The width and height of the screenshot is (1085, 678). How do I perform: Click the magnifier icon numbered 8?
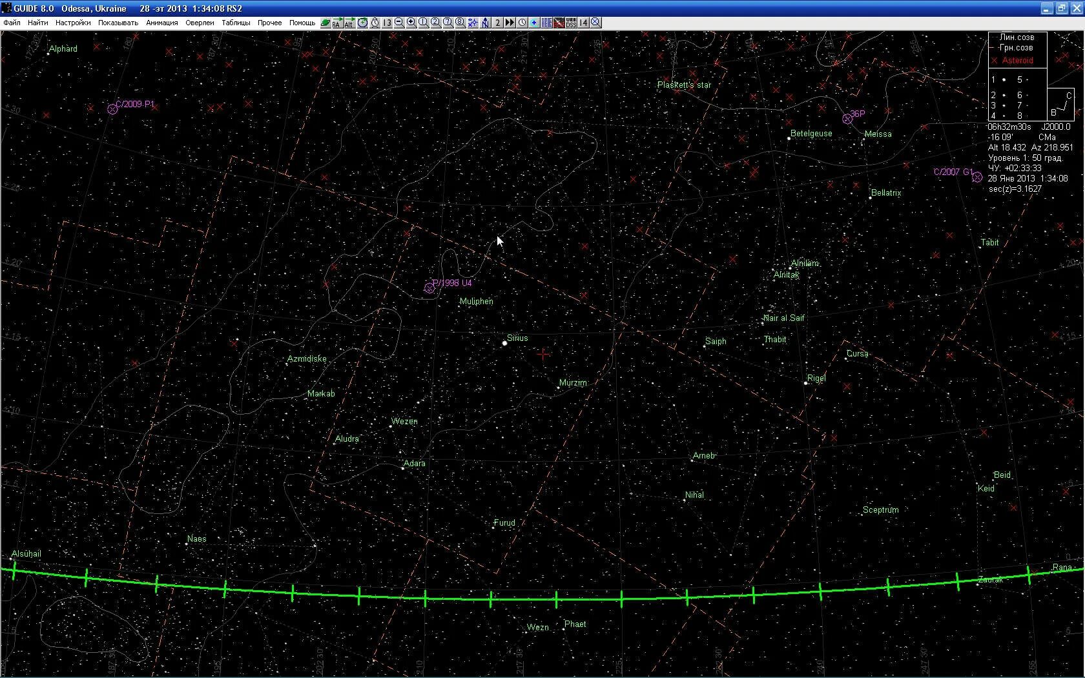tap(460, 23)
